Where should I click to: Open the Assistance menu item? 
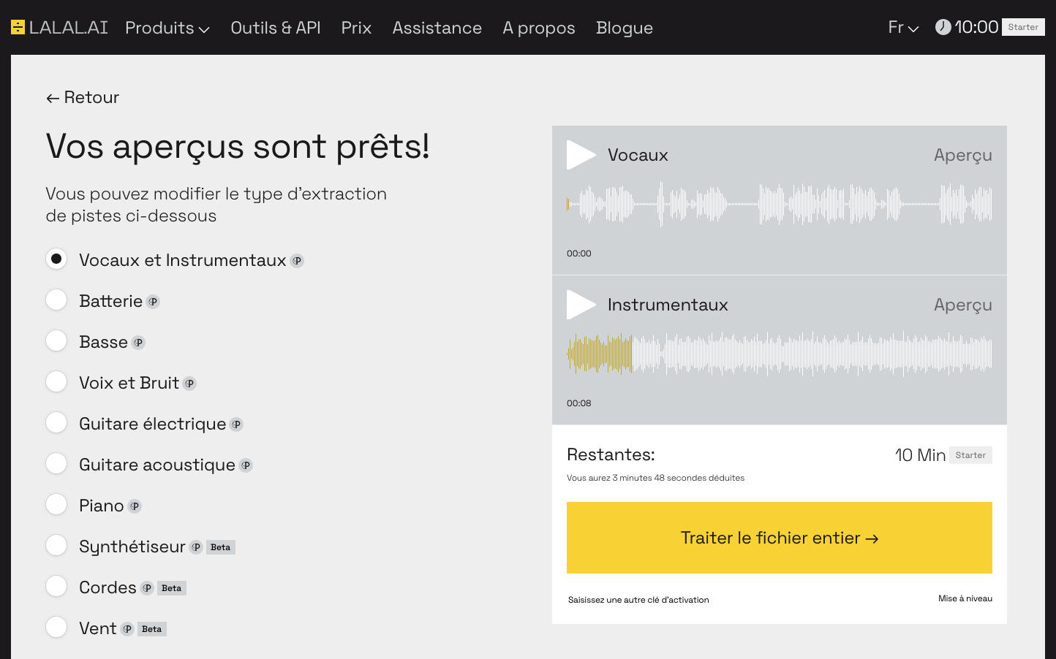point(437,28)
